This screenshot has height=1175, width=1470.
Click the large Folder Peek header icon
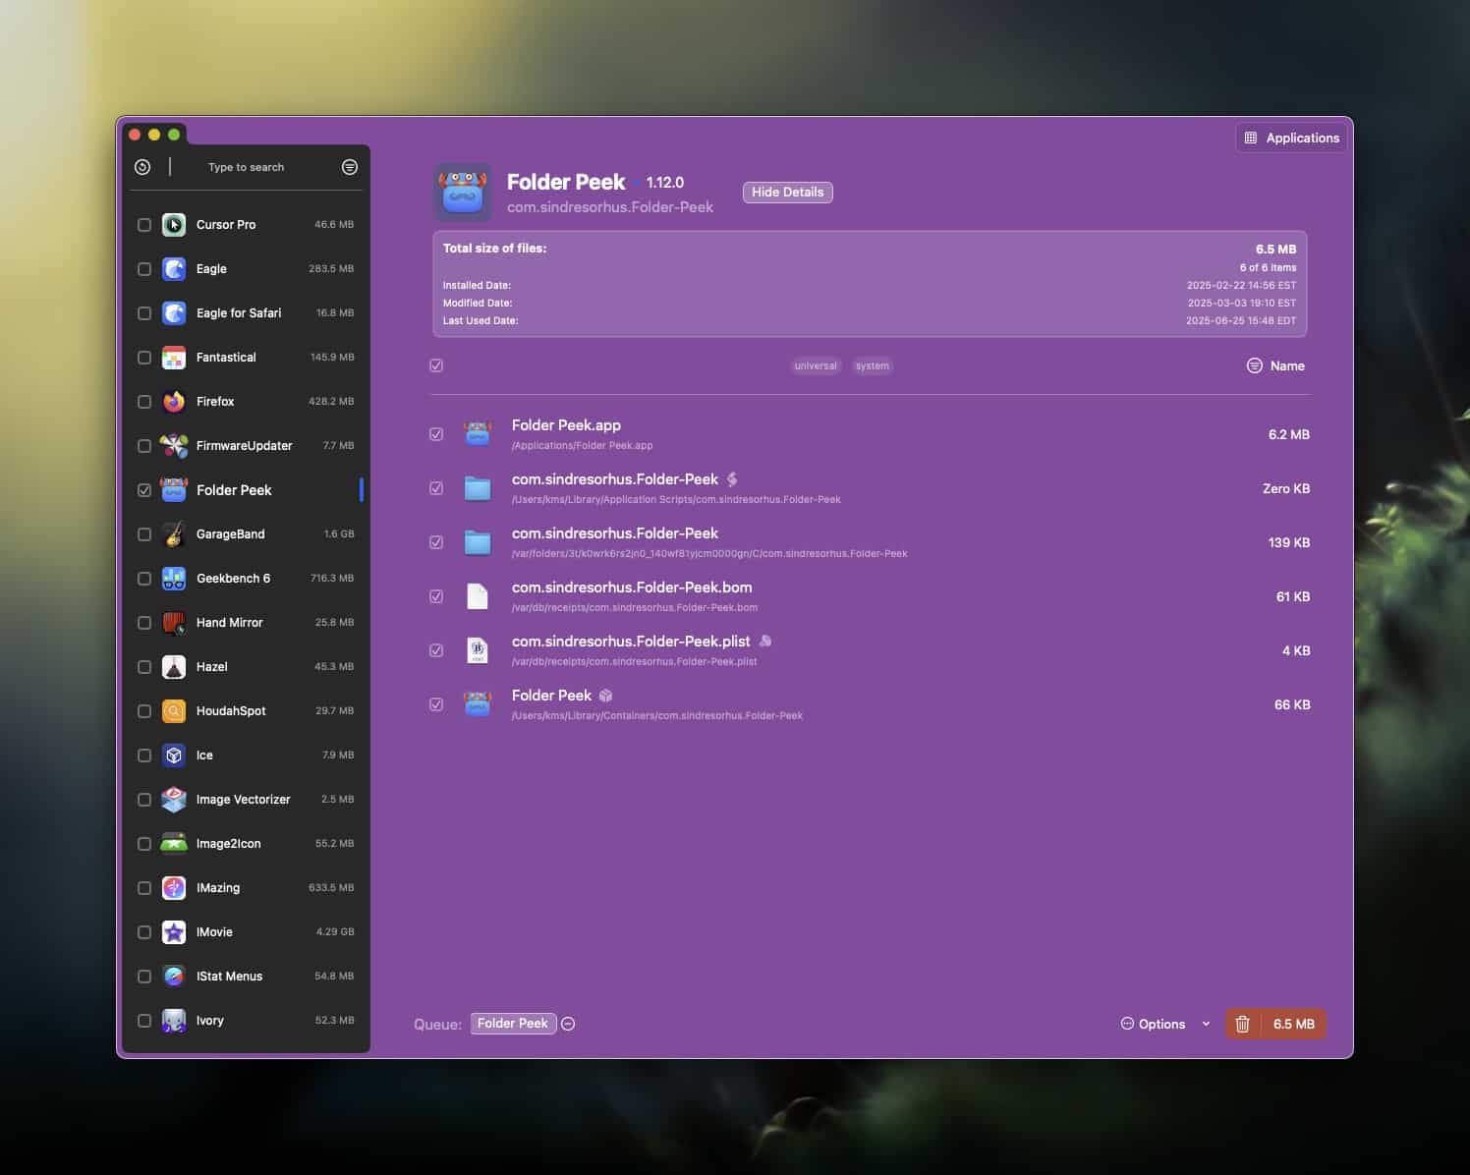coord(463,193)
